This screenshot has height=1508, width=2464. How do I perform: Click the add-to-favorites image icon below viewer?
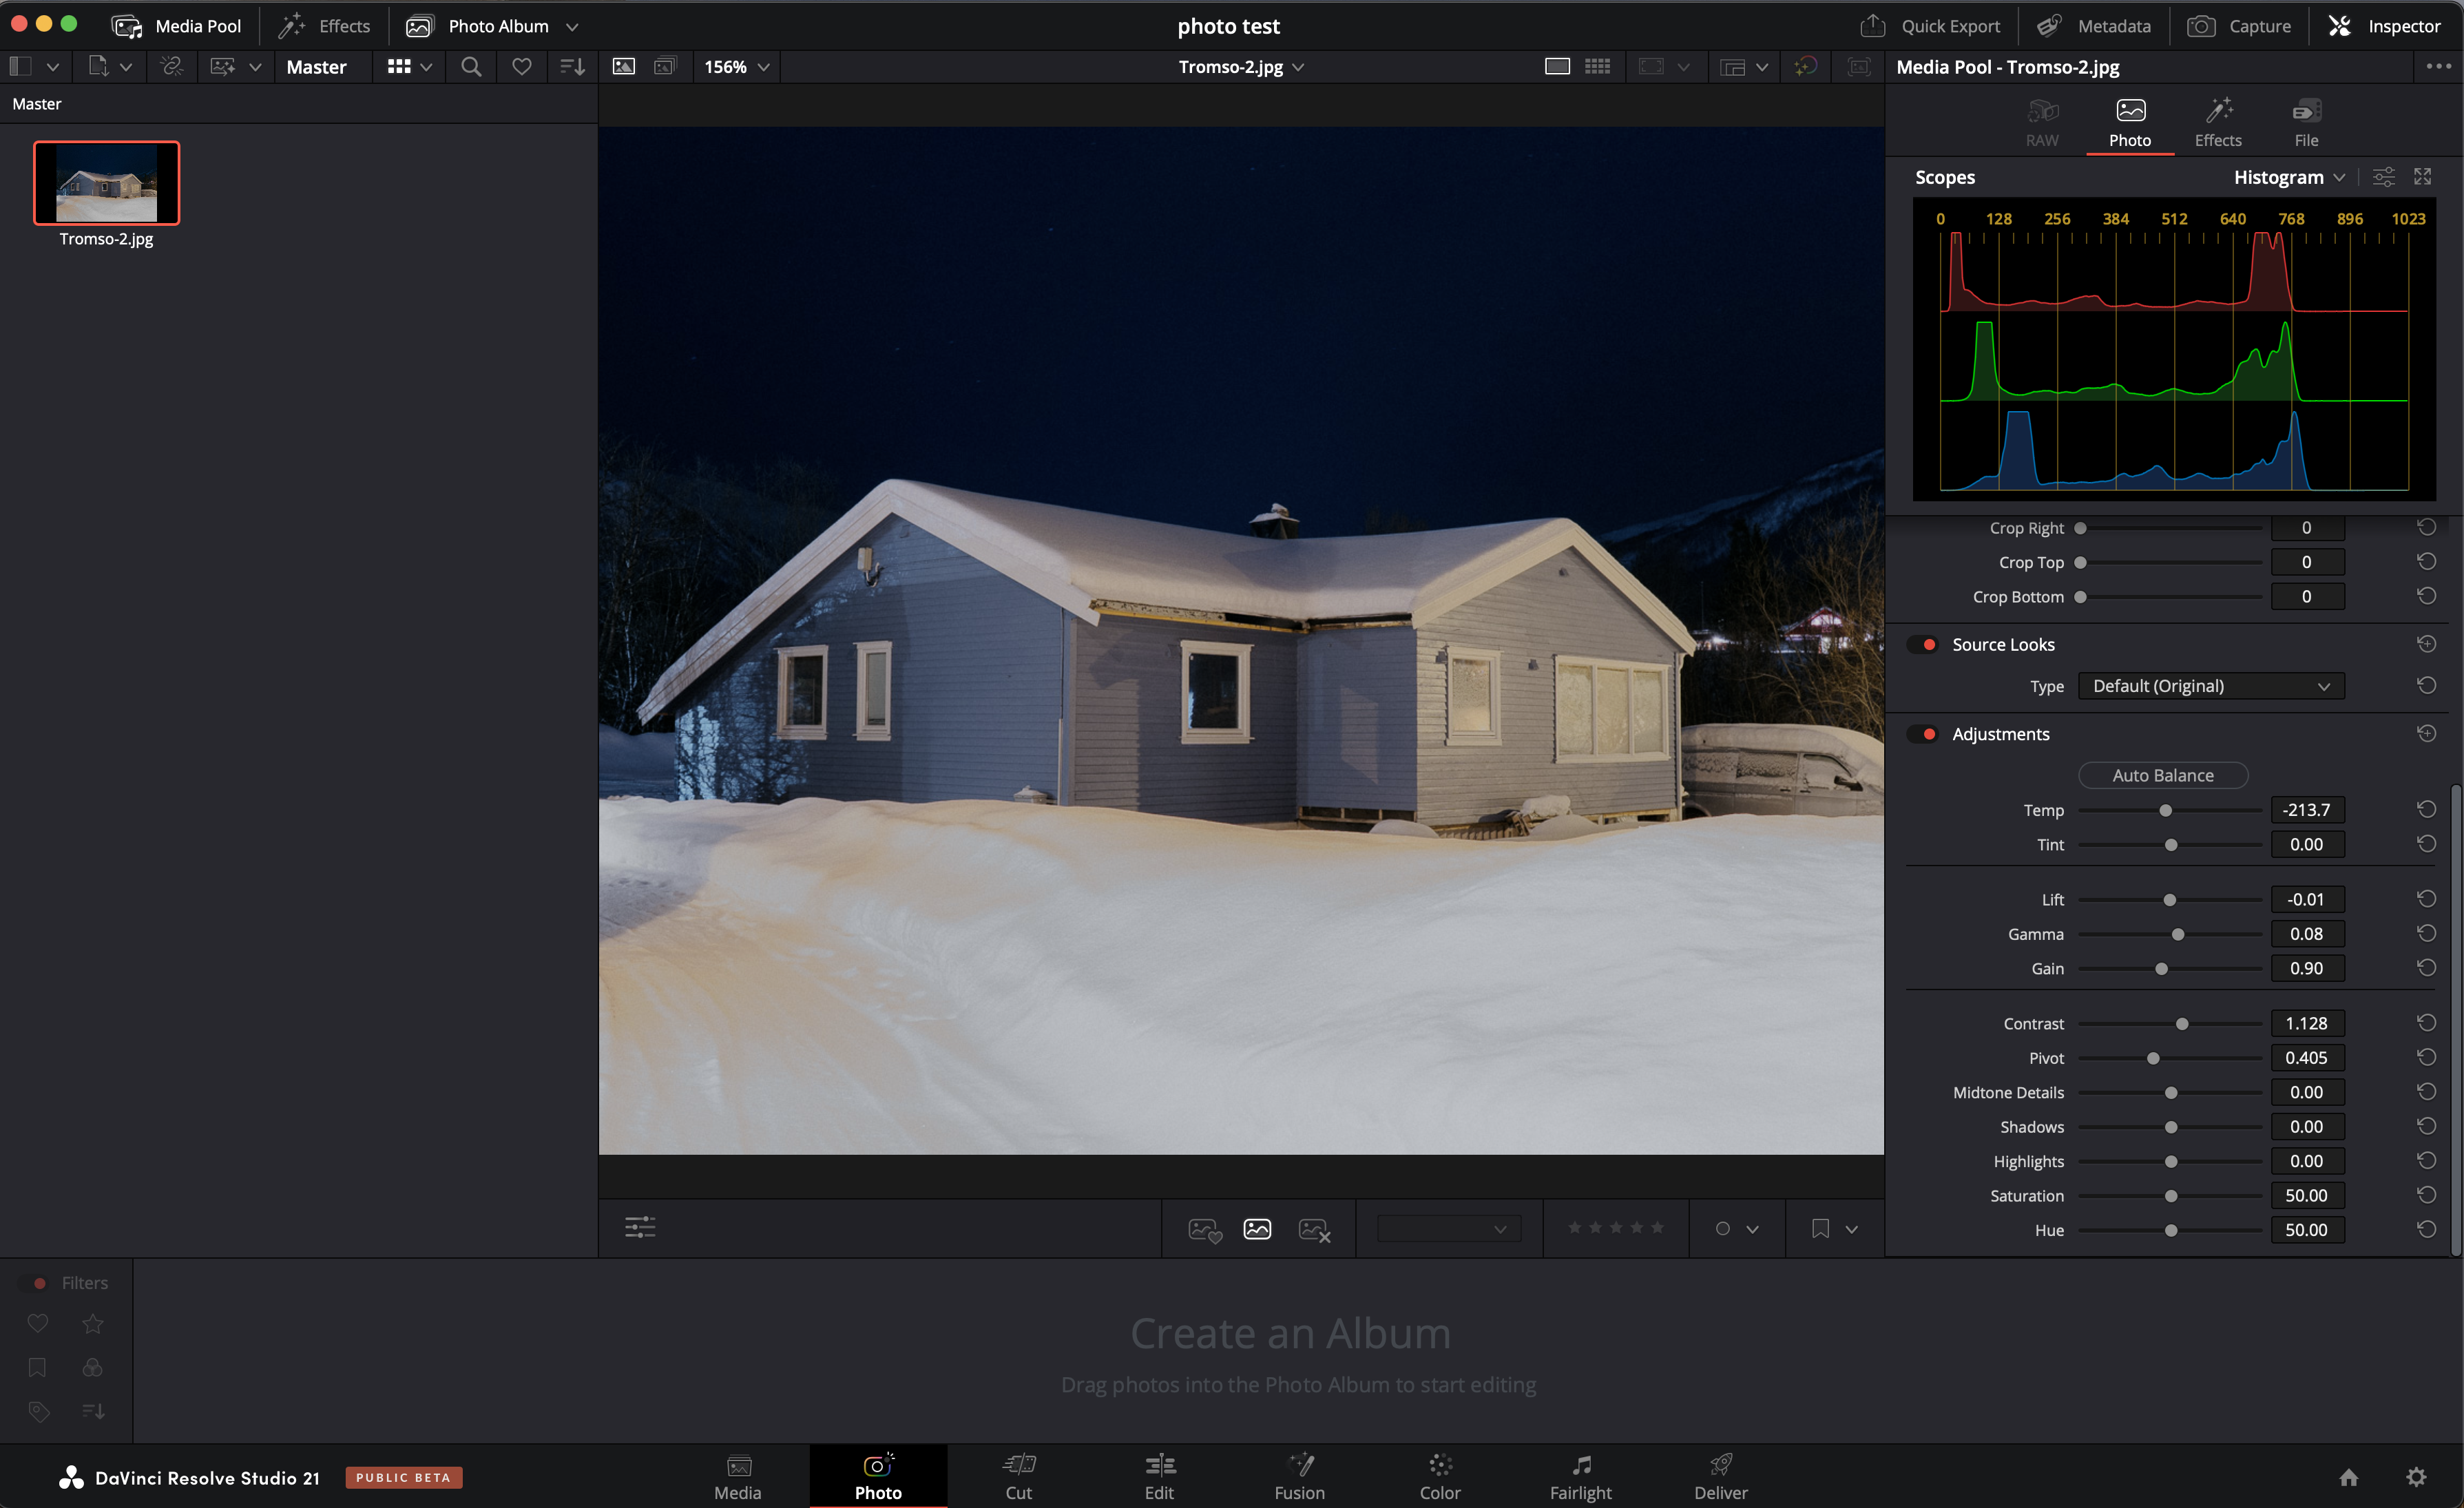(1205, 1229)
